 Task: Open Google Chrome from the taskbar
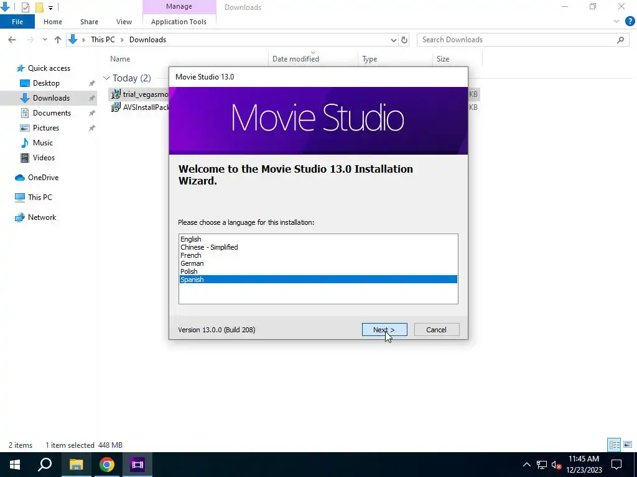point(107,465)
